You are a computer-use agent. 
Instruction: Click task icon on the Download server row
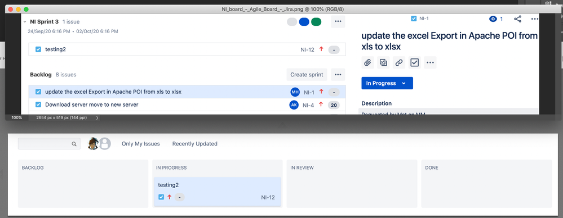pyautogui.click(x=38, y=105)
